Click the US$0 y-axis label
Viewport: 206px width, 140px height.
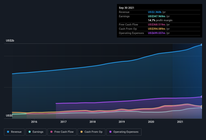9,115
